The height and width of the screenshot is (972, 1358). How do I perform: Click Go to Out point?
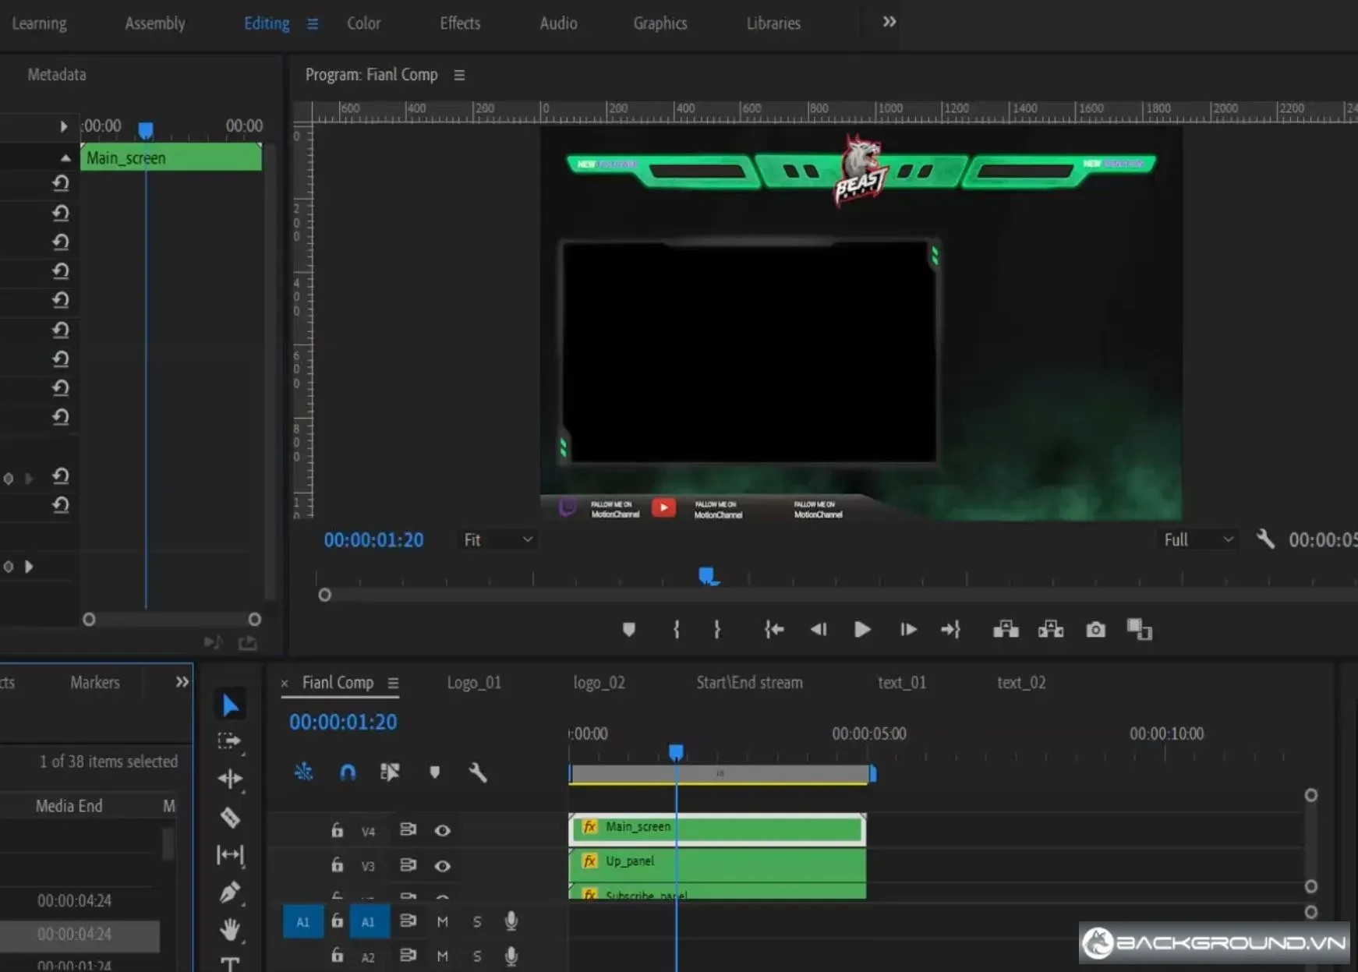(950, 630)
